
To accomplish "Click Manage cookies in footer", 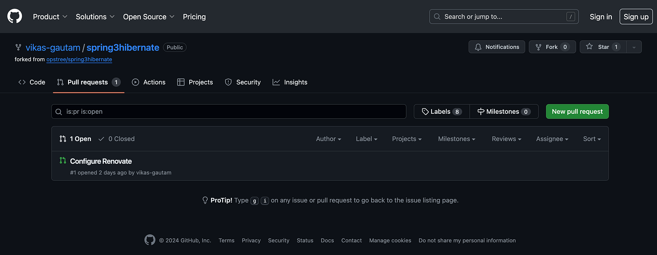I will 390,241.
